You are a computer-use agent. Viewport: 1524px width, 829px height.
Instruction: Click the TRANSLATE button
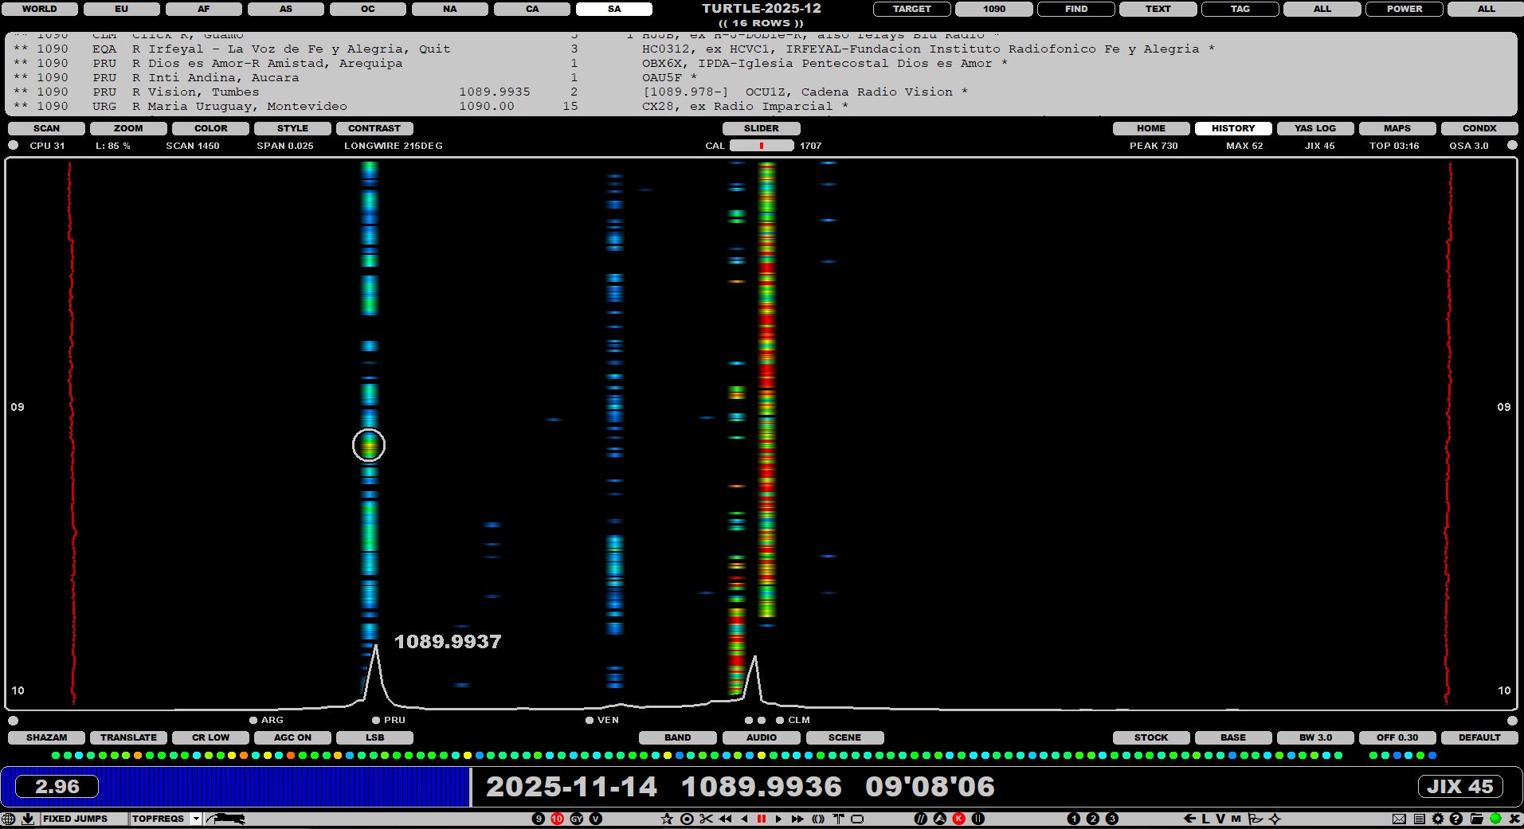[x=128, y=737]
